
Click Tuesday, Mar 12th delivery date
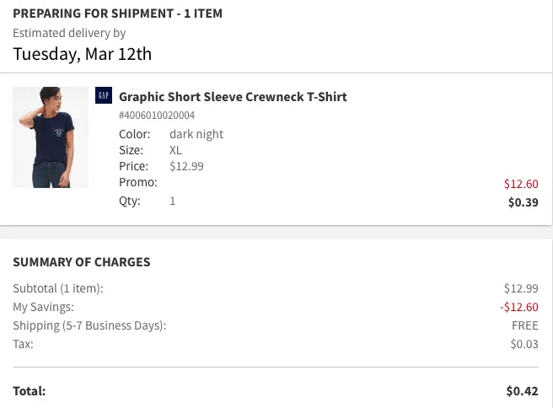coord(82,54)
